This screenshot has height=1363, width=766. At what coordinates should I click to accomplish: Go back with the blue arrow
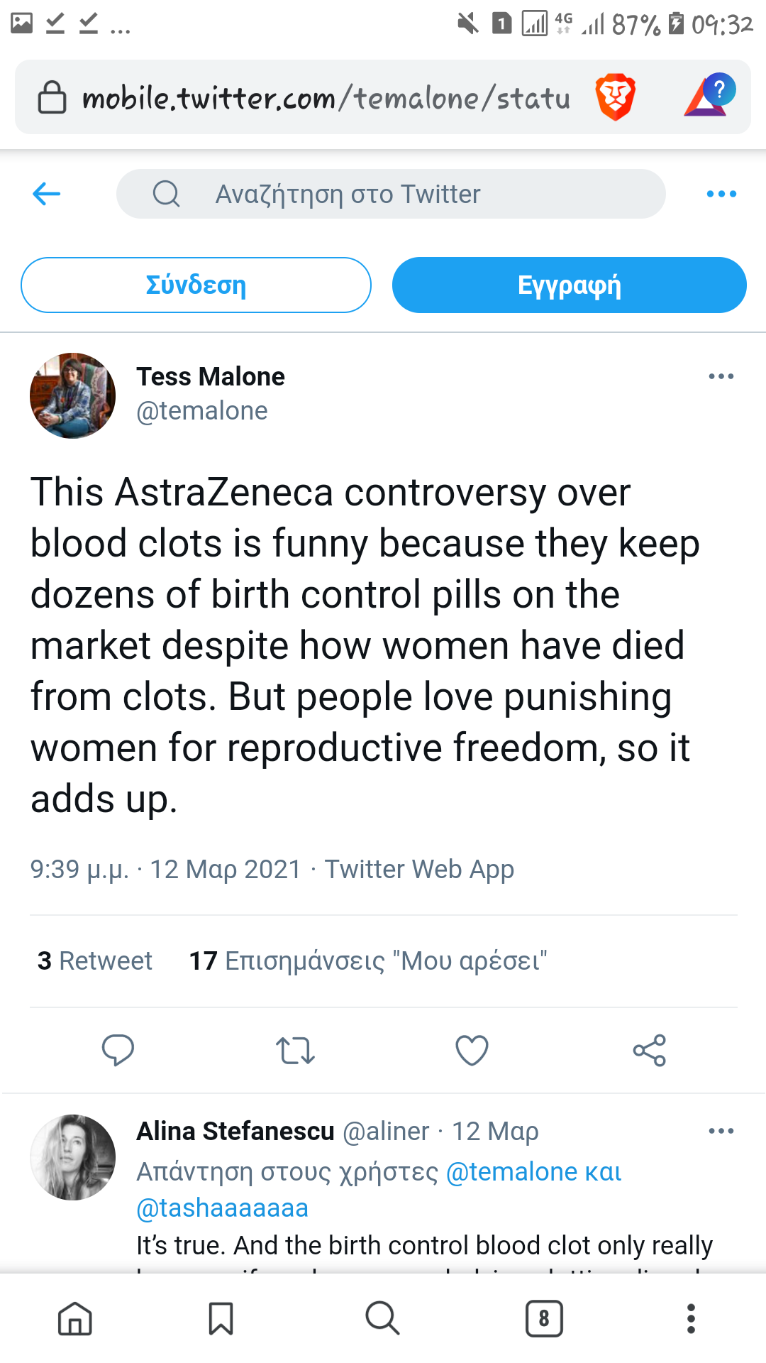47,194
